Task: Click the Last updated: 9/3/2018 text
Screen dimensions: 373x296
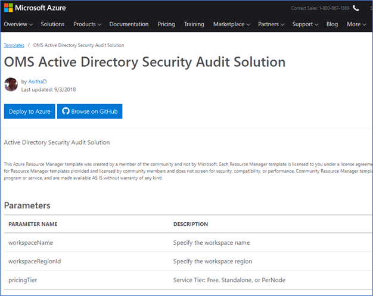Action: (x=48, y=89)
